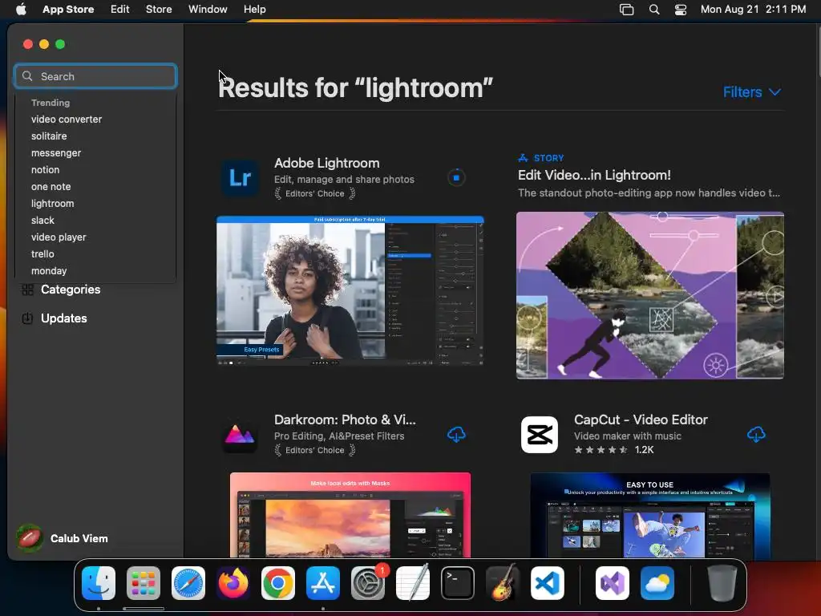Open Control Center in the menu bar

click(x=680, y=10)
